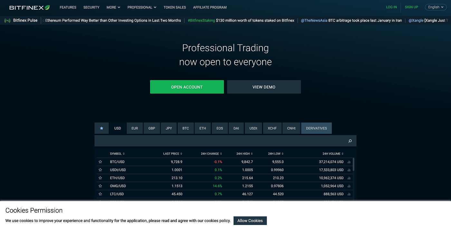This screenshot has width=451, height=233.
Task: Expand the PROFESSIONAL menu
Action: (142, 7)
